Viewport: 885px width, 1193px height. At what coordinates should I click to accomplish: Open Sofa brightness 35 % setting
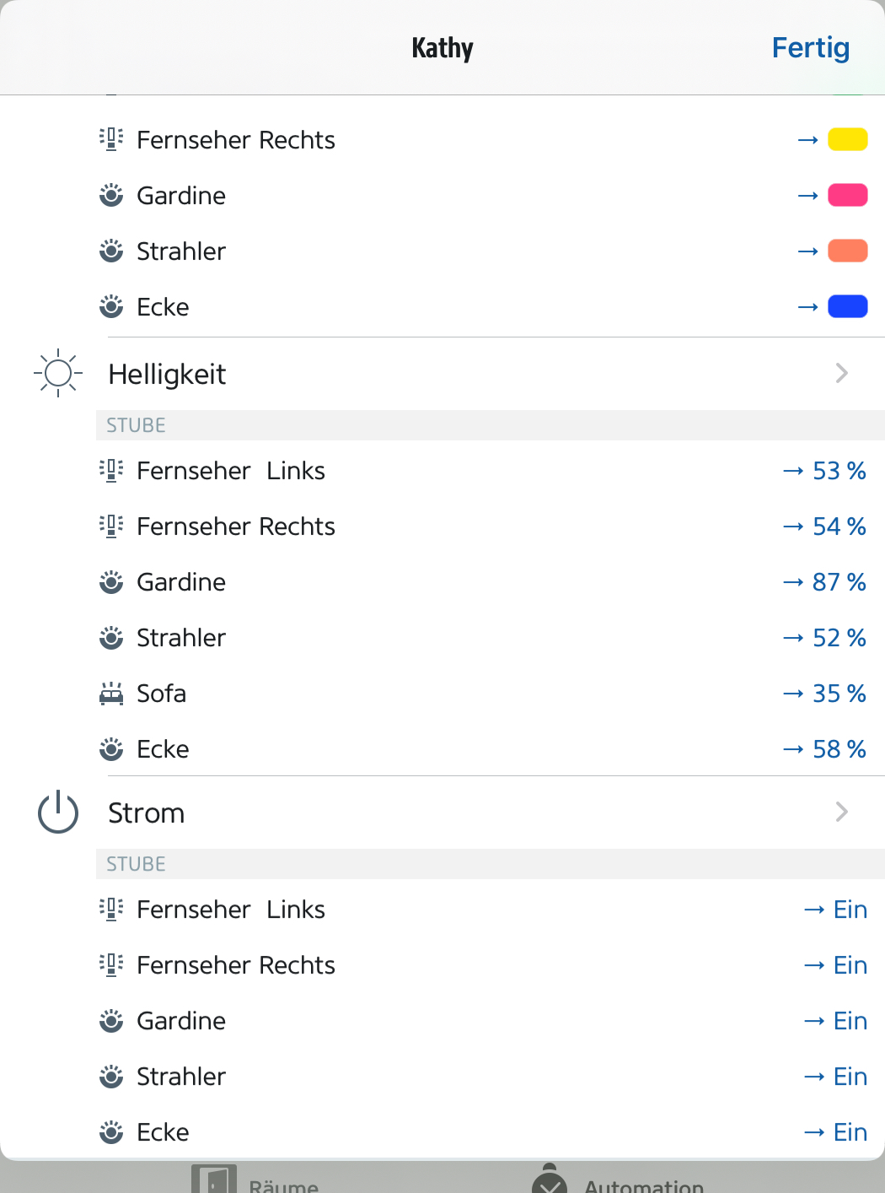(x=824, y=694)
